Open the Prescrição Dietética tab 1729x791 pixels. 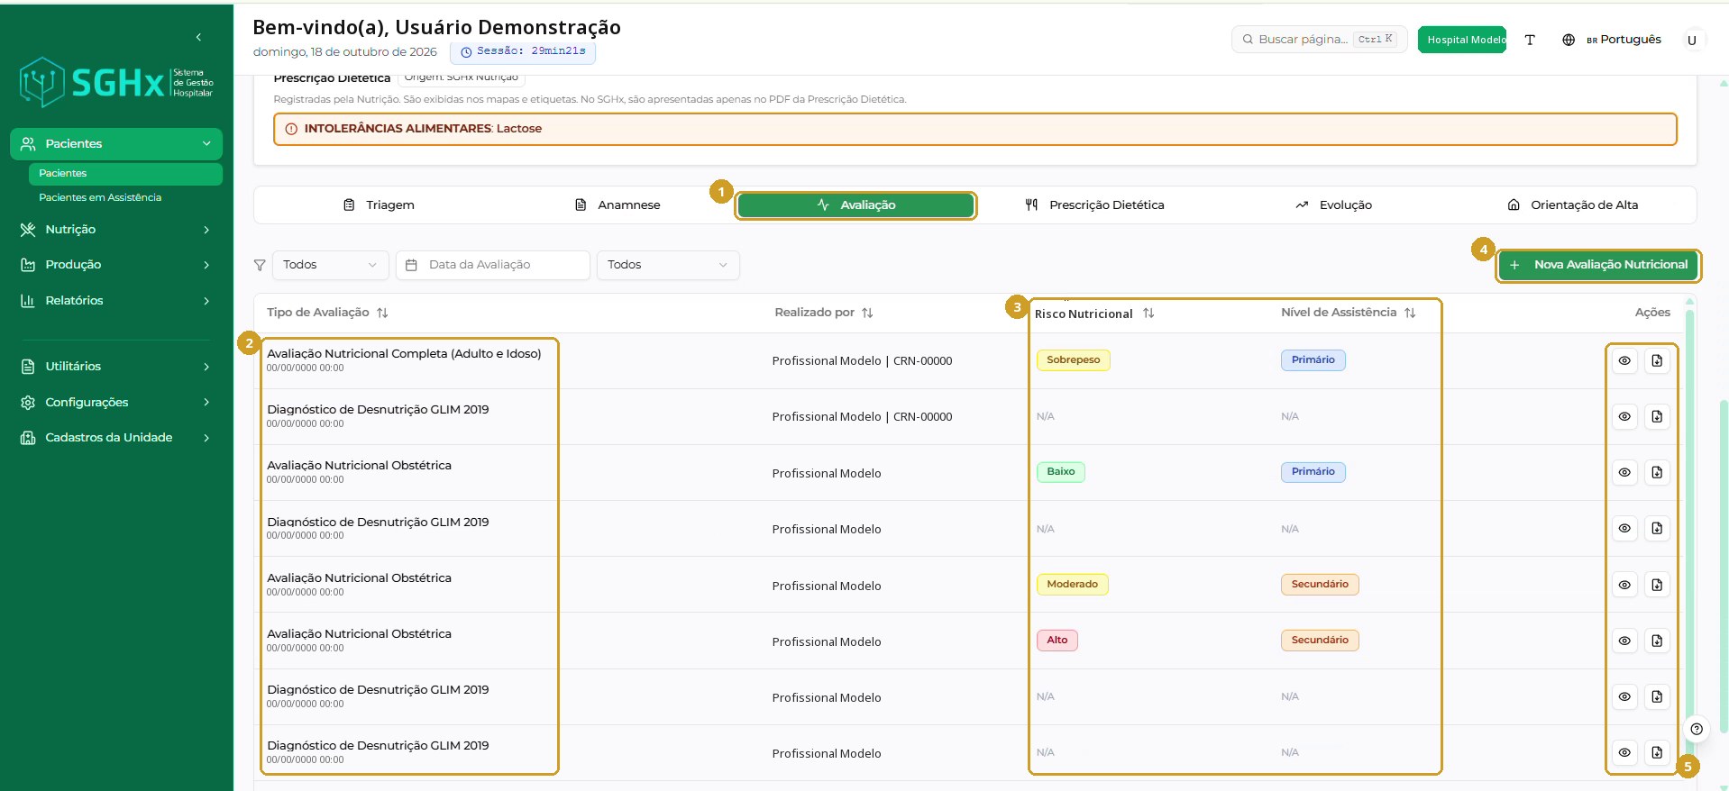(x=1094, y=205)
